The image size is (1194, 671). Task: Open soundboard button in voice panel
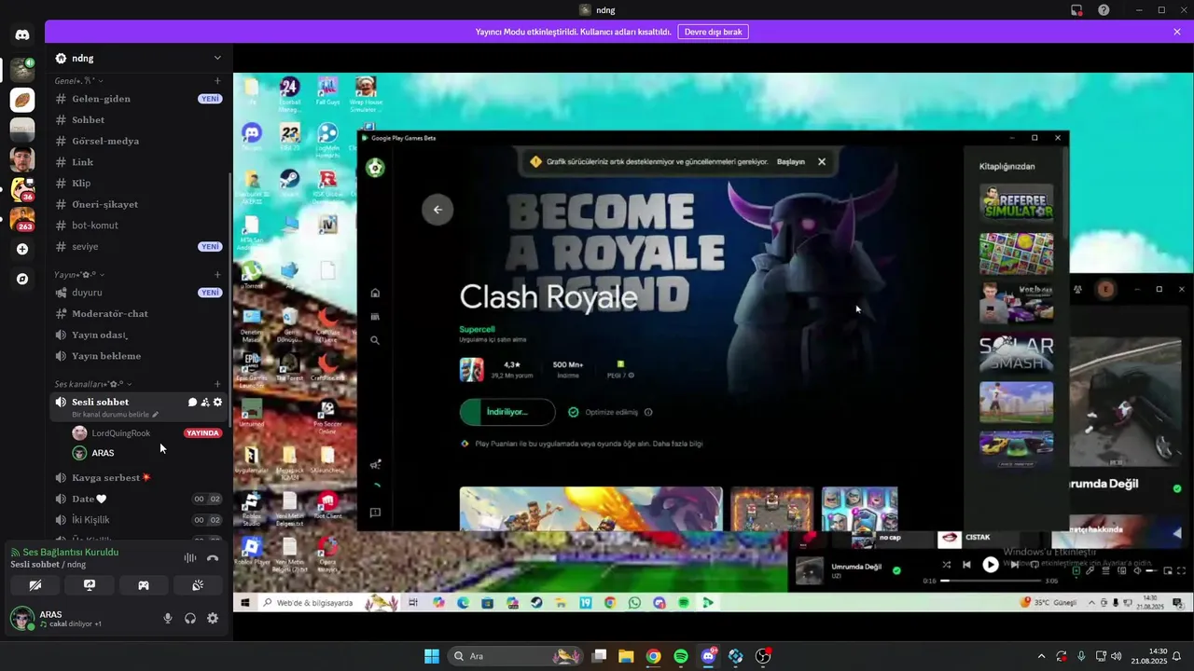(198, 585)
